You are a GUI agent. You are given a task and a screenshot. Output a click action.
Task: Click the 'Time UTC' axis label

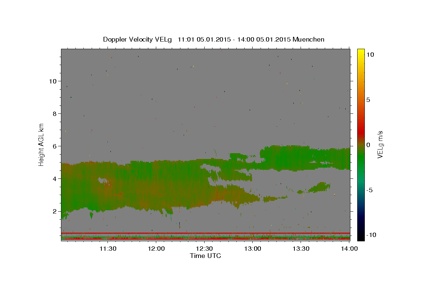(205, 256)
